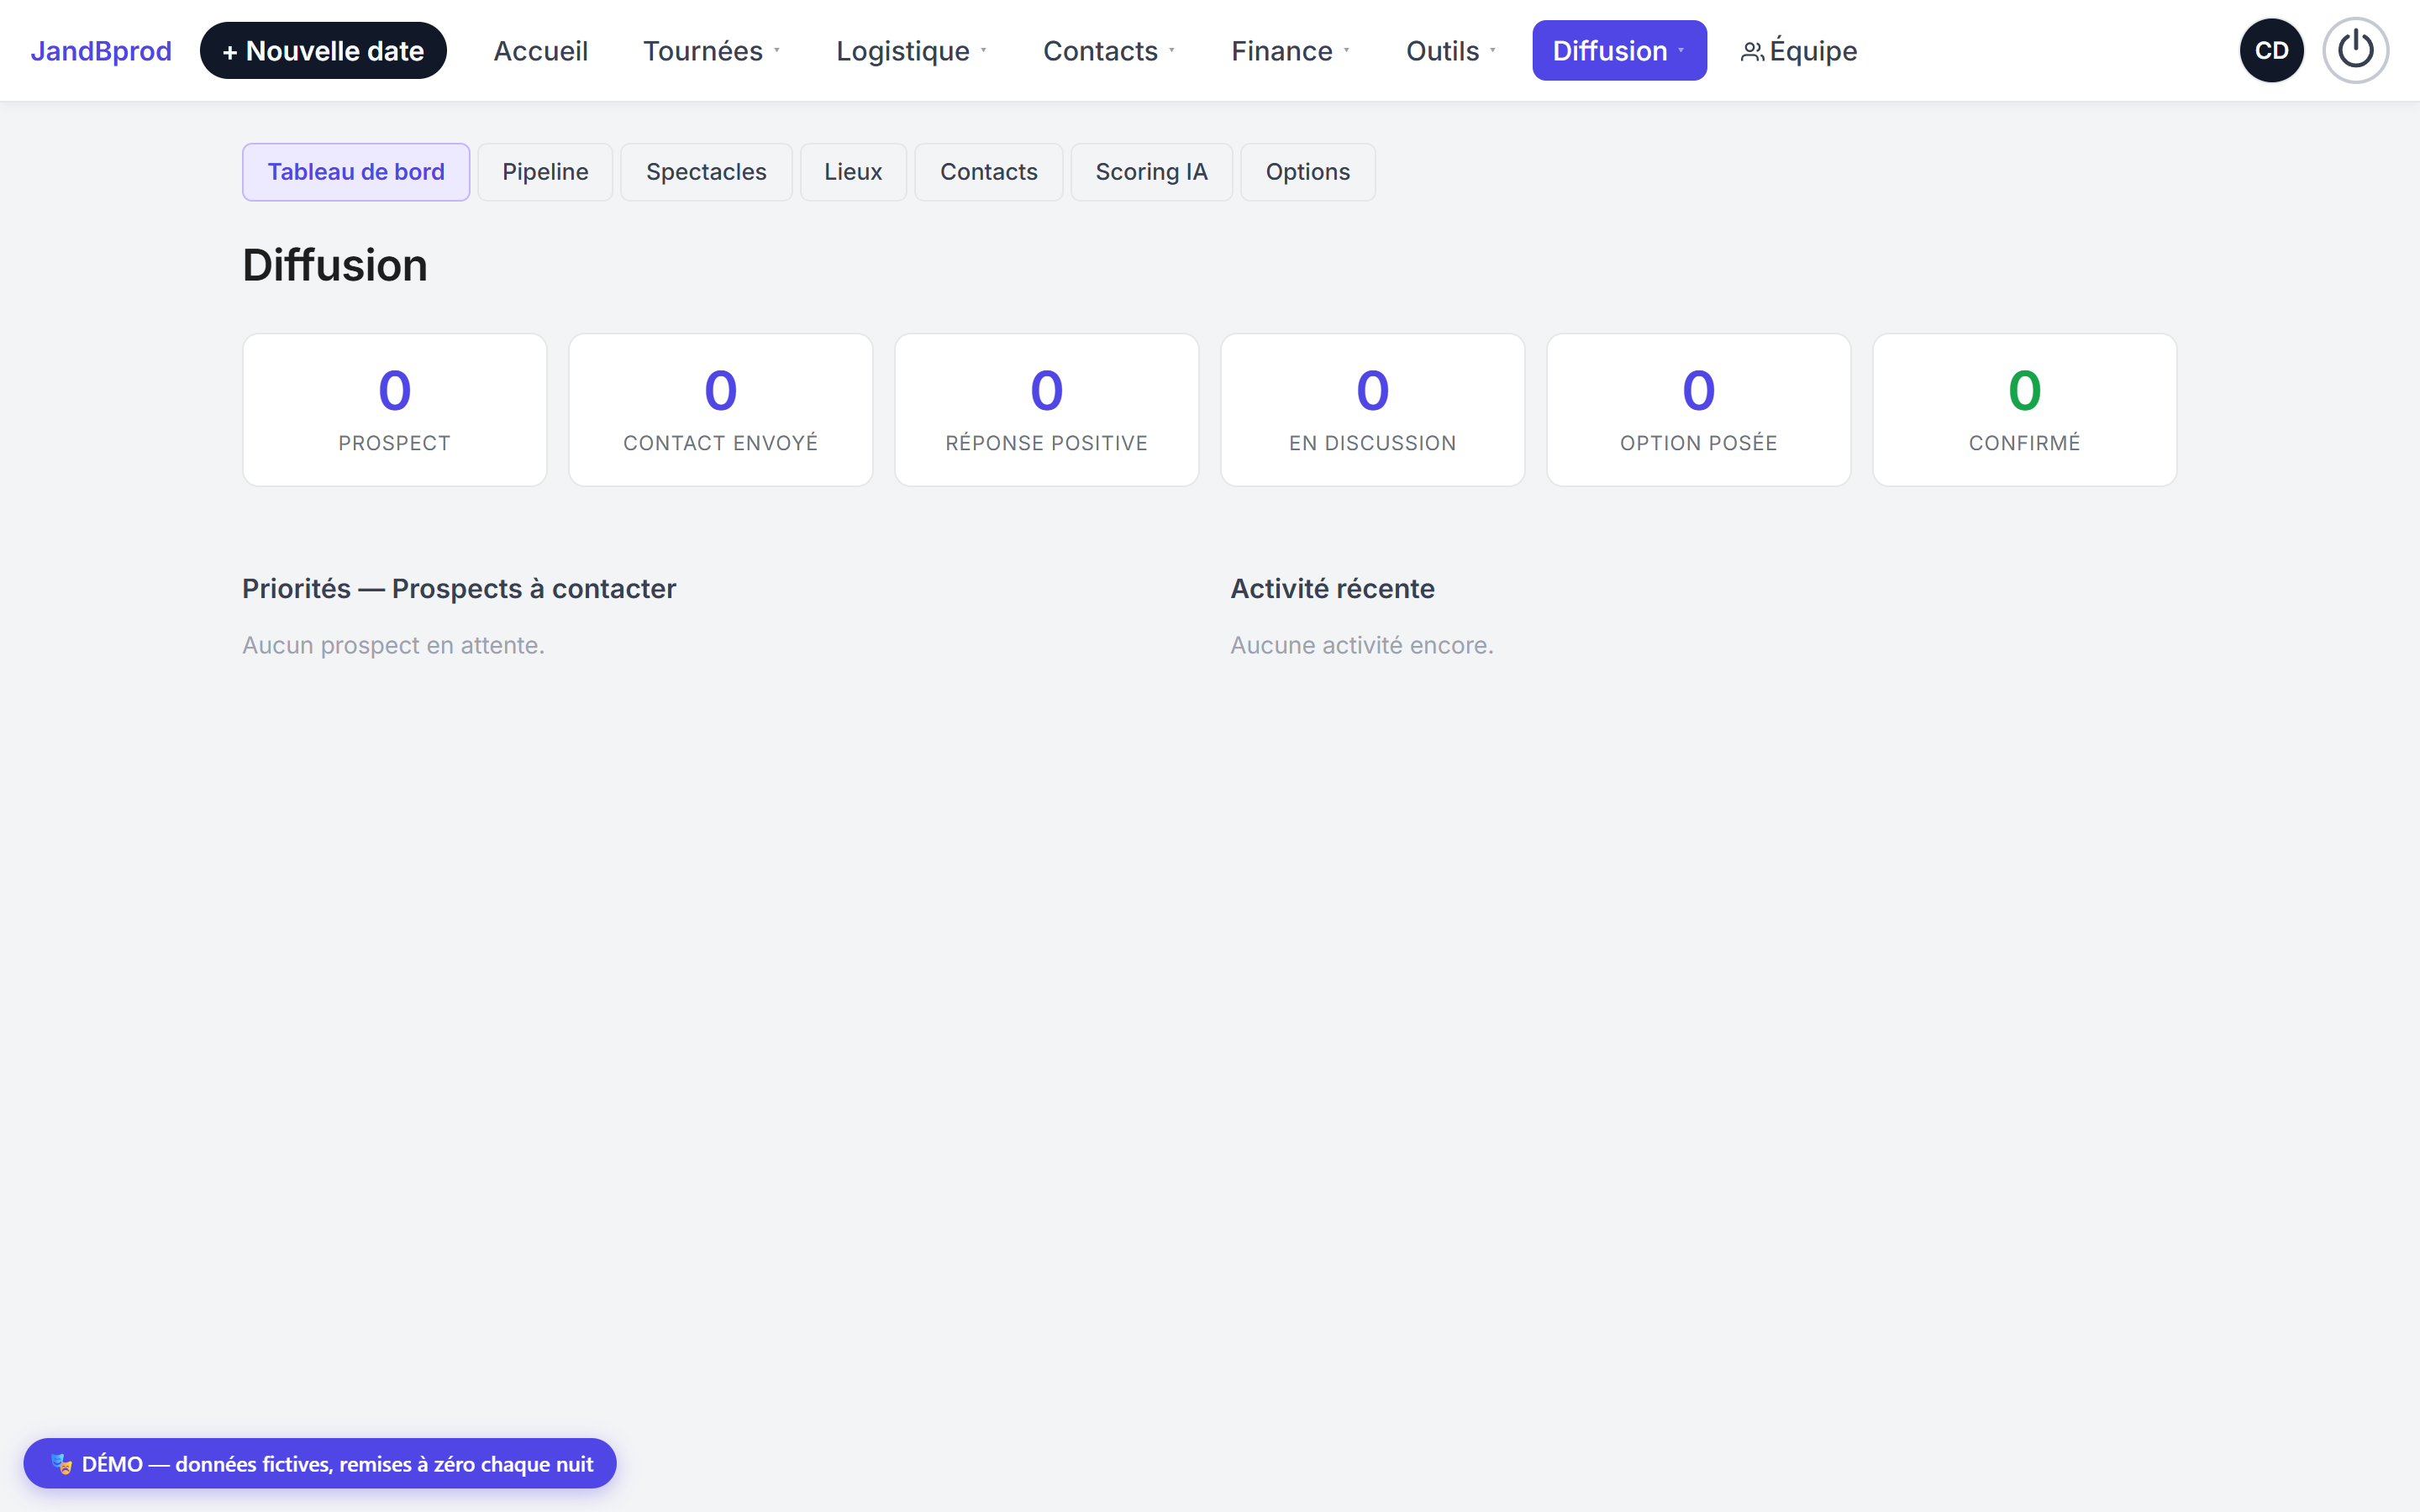Open the Options tab
The height and width of the screenshot is (1512, 2420).
coord(1307,172)
